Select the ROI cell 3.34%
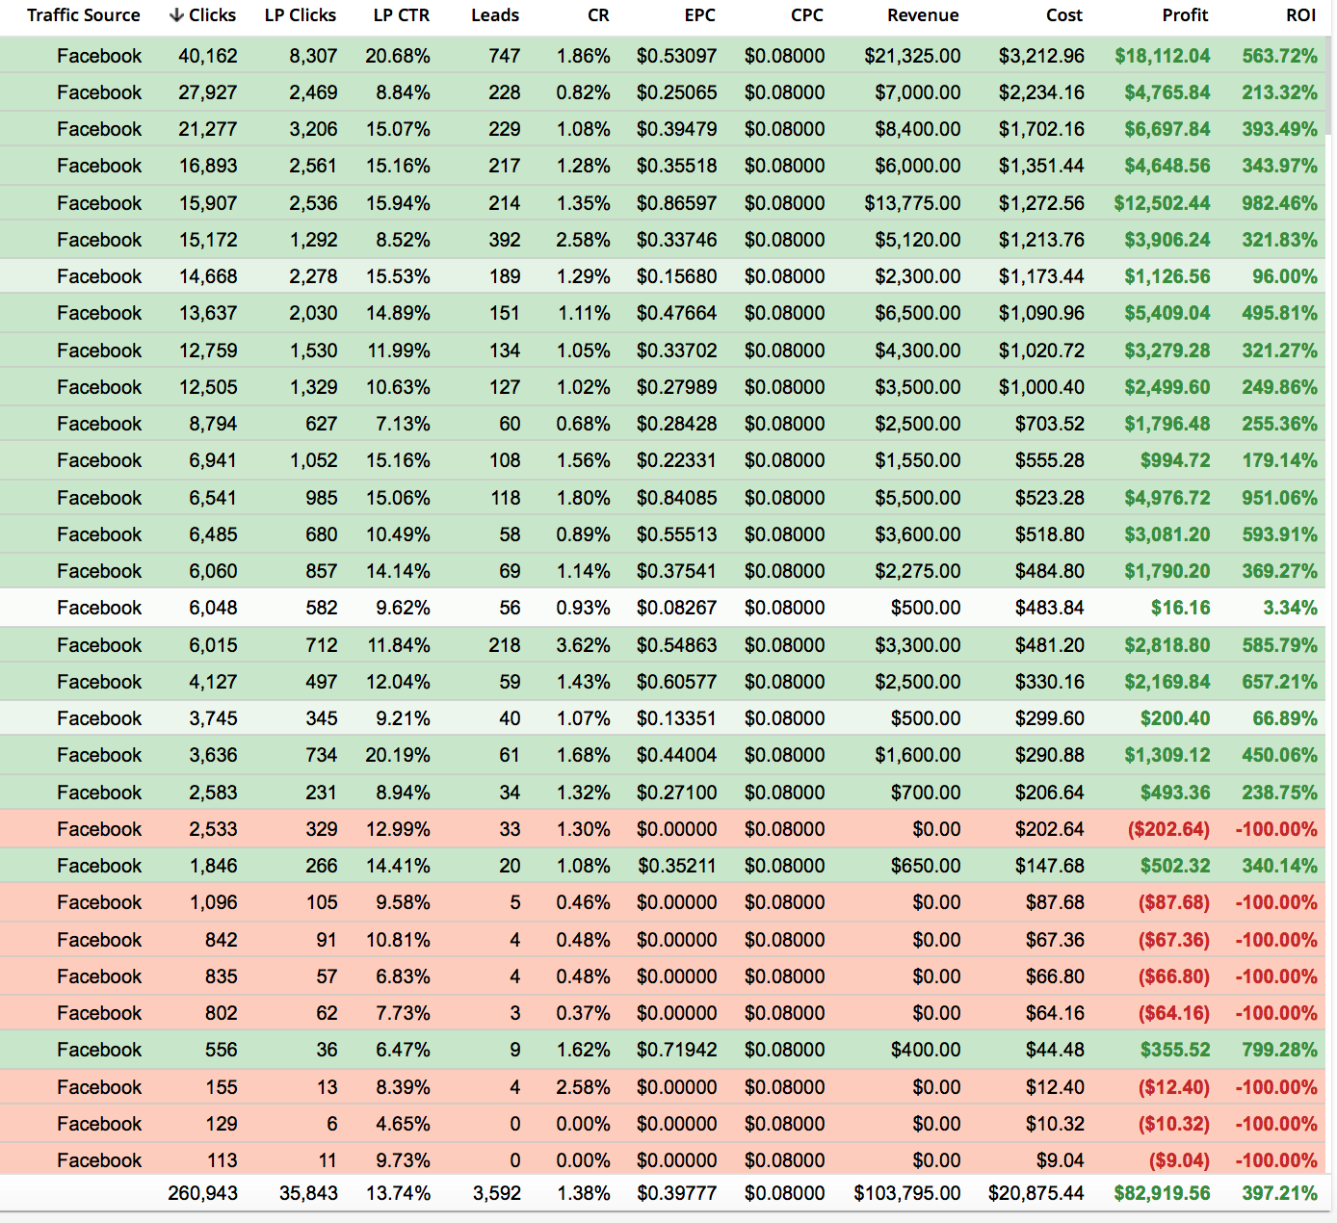This screenshot has height=1223, width=1337. [x=1290, y=608]
